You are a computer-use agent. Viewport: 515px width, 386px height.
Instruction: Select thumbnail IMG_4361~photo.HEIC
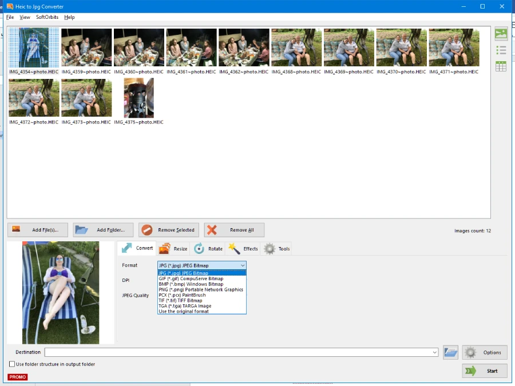tap(191, 51)
